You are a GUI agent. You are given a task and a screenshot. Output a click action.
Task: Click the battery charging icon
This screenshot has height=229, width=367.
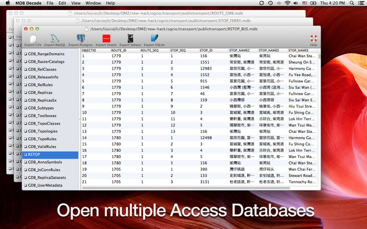pyautogui.click(x=313, y=3)
